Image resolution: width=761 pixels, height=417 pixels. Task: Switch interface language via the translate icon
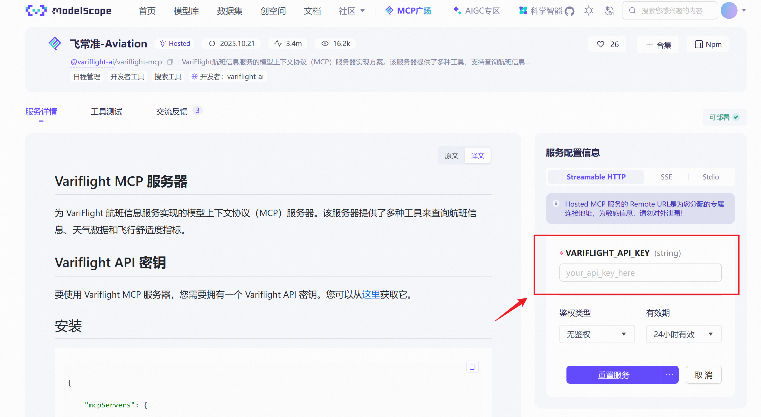[x=609, y=11]
